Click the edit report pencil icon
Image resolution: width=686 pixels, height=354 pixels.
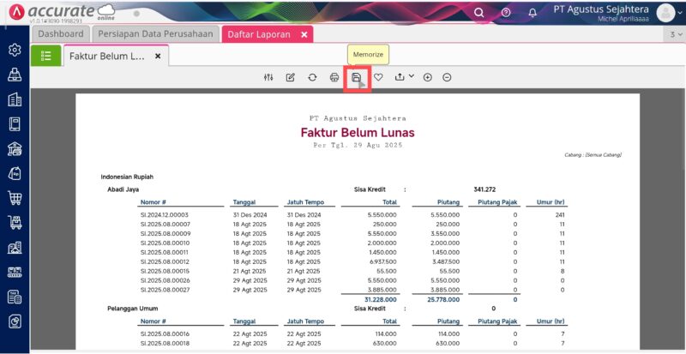[x=290, y=77]
